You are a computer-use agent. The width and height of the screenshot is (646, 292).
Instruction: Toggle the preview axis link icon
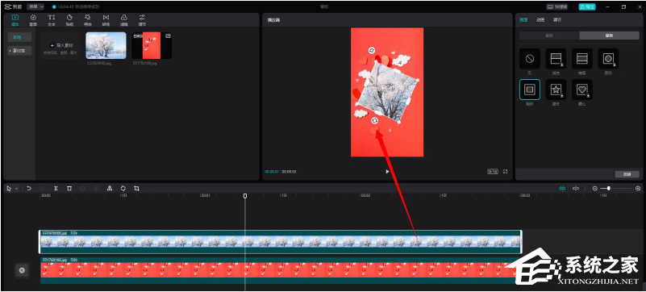[576, 188]
